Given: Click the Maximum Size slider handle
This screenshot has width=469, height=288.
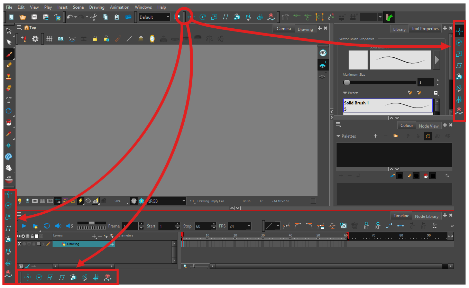Looking at the screenshot, I should (x=347, y=82).
